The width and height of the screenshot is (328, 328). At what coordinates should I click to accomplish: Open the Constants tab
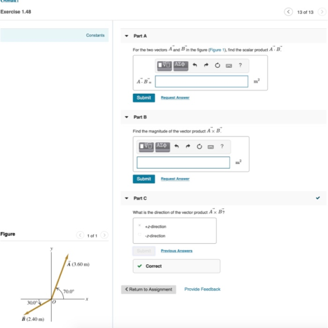point(95,35)
